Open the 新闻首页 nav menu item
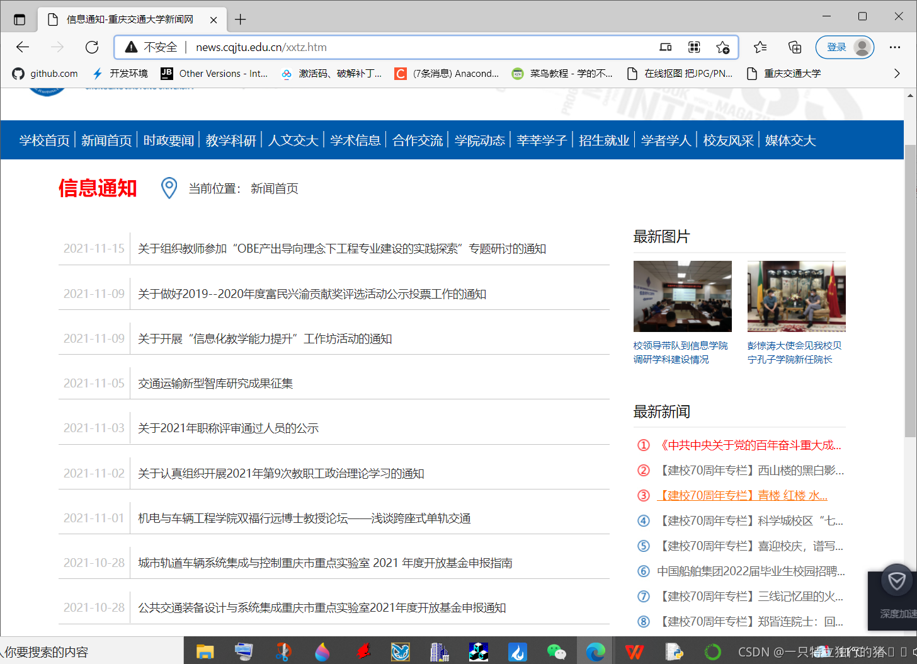917x664 pixels. [106, 140]
